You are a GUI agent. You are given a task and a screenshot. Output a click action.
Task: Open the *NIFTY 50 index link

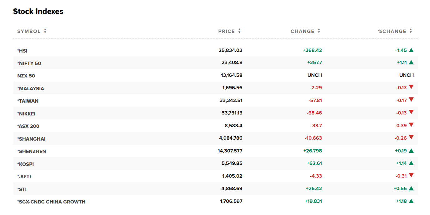(x=29, y=63)
